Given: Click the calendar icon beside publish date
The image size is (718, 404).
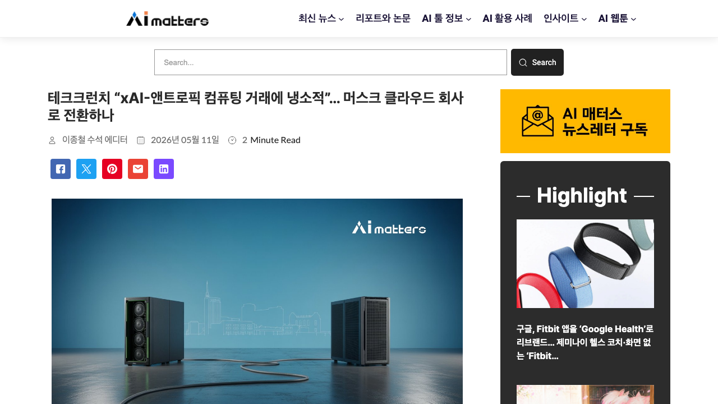Looking at the screenshot, I should pos(141,140).
